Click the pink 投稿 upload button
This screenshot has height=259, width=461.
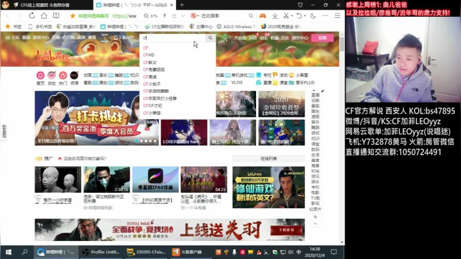[322, 38]
